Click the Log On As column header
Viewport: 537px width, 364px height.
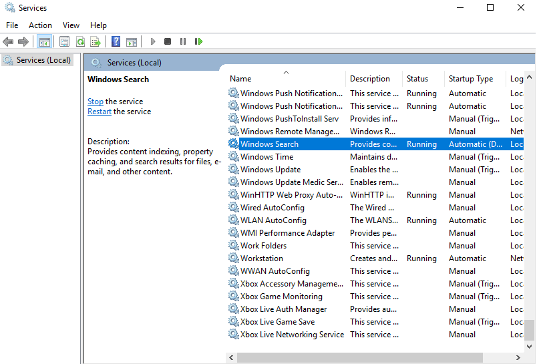(x=515, y=78)
